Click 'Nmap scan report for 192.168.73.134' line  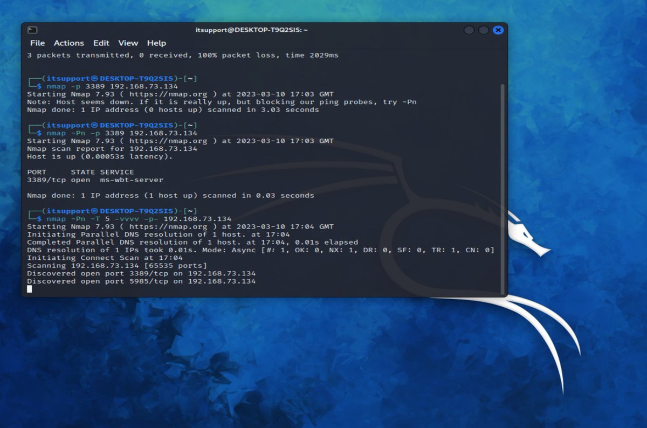pyautogui.click(x=112, y=149)
